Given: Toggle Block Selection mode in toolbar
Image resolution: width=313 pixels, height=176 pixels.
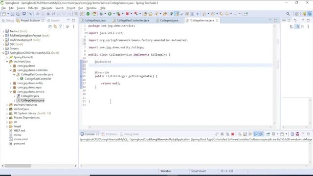Looking at the screenshot, I should point(192,14).
